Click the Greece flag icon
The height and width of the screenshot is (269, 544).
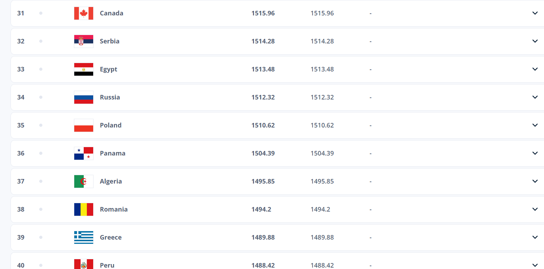84,237
